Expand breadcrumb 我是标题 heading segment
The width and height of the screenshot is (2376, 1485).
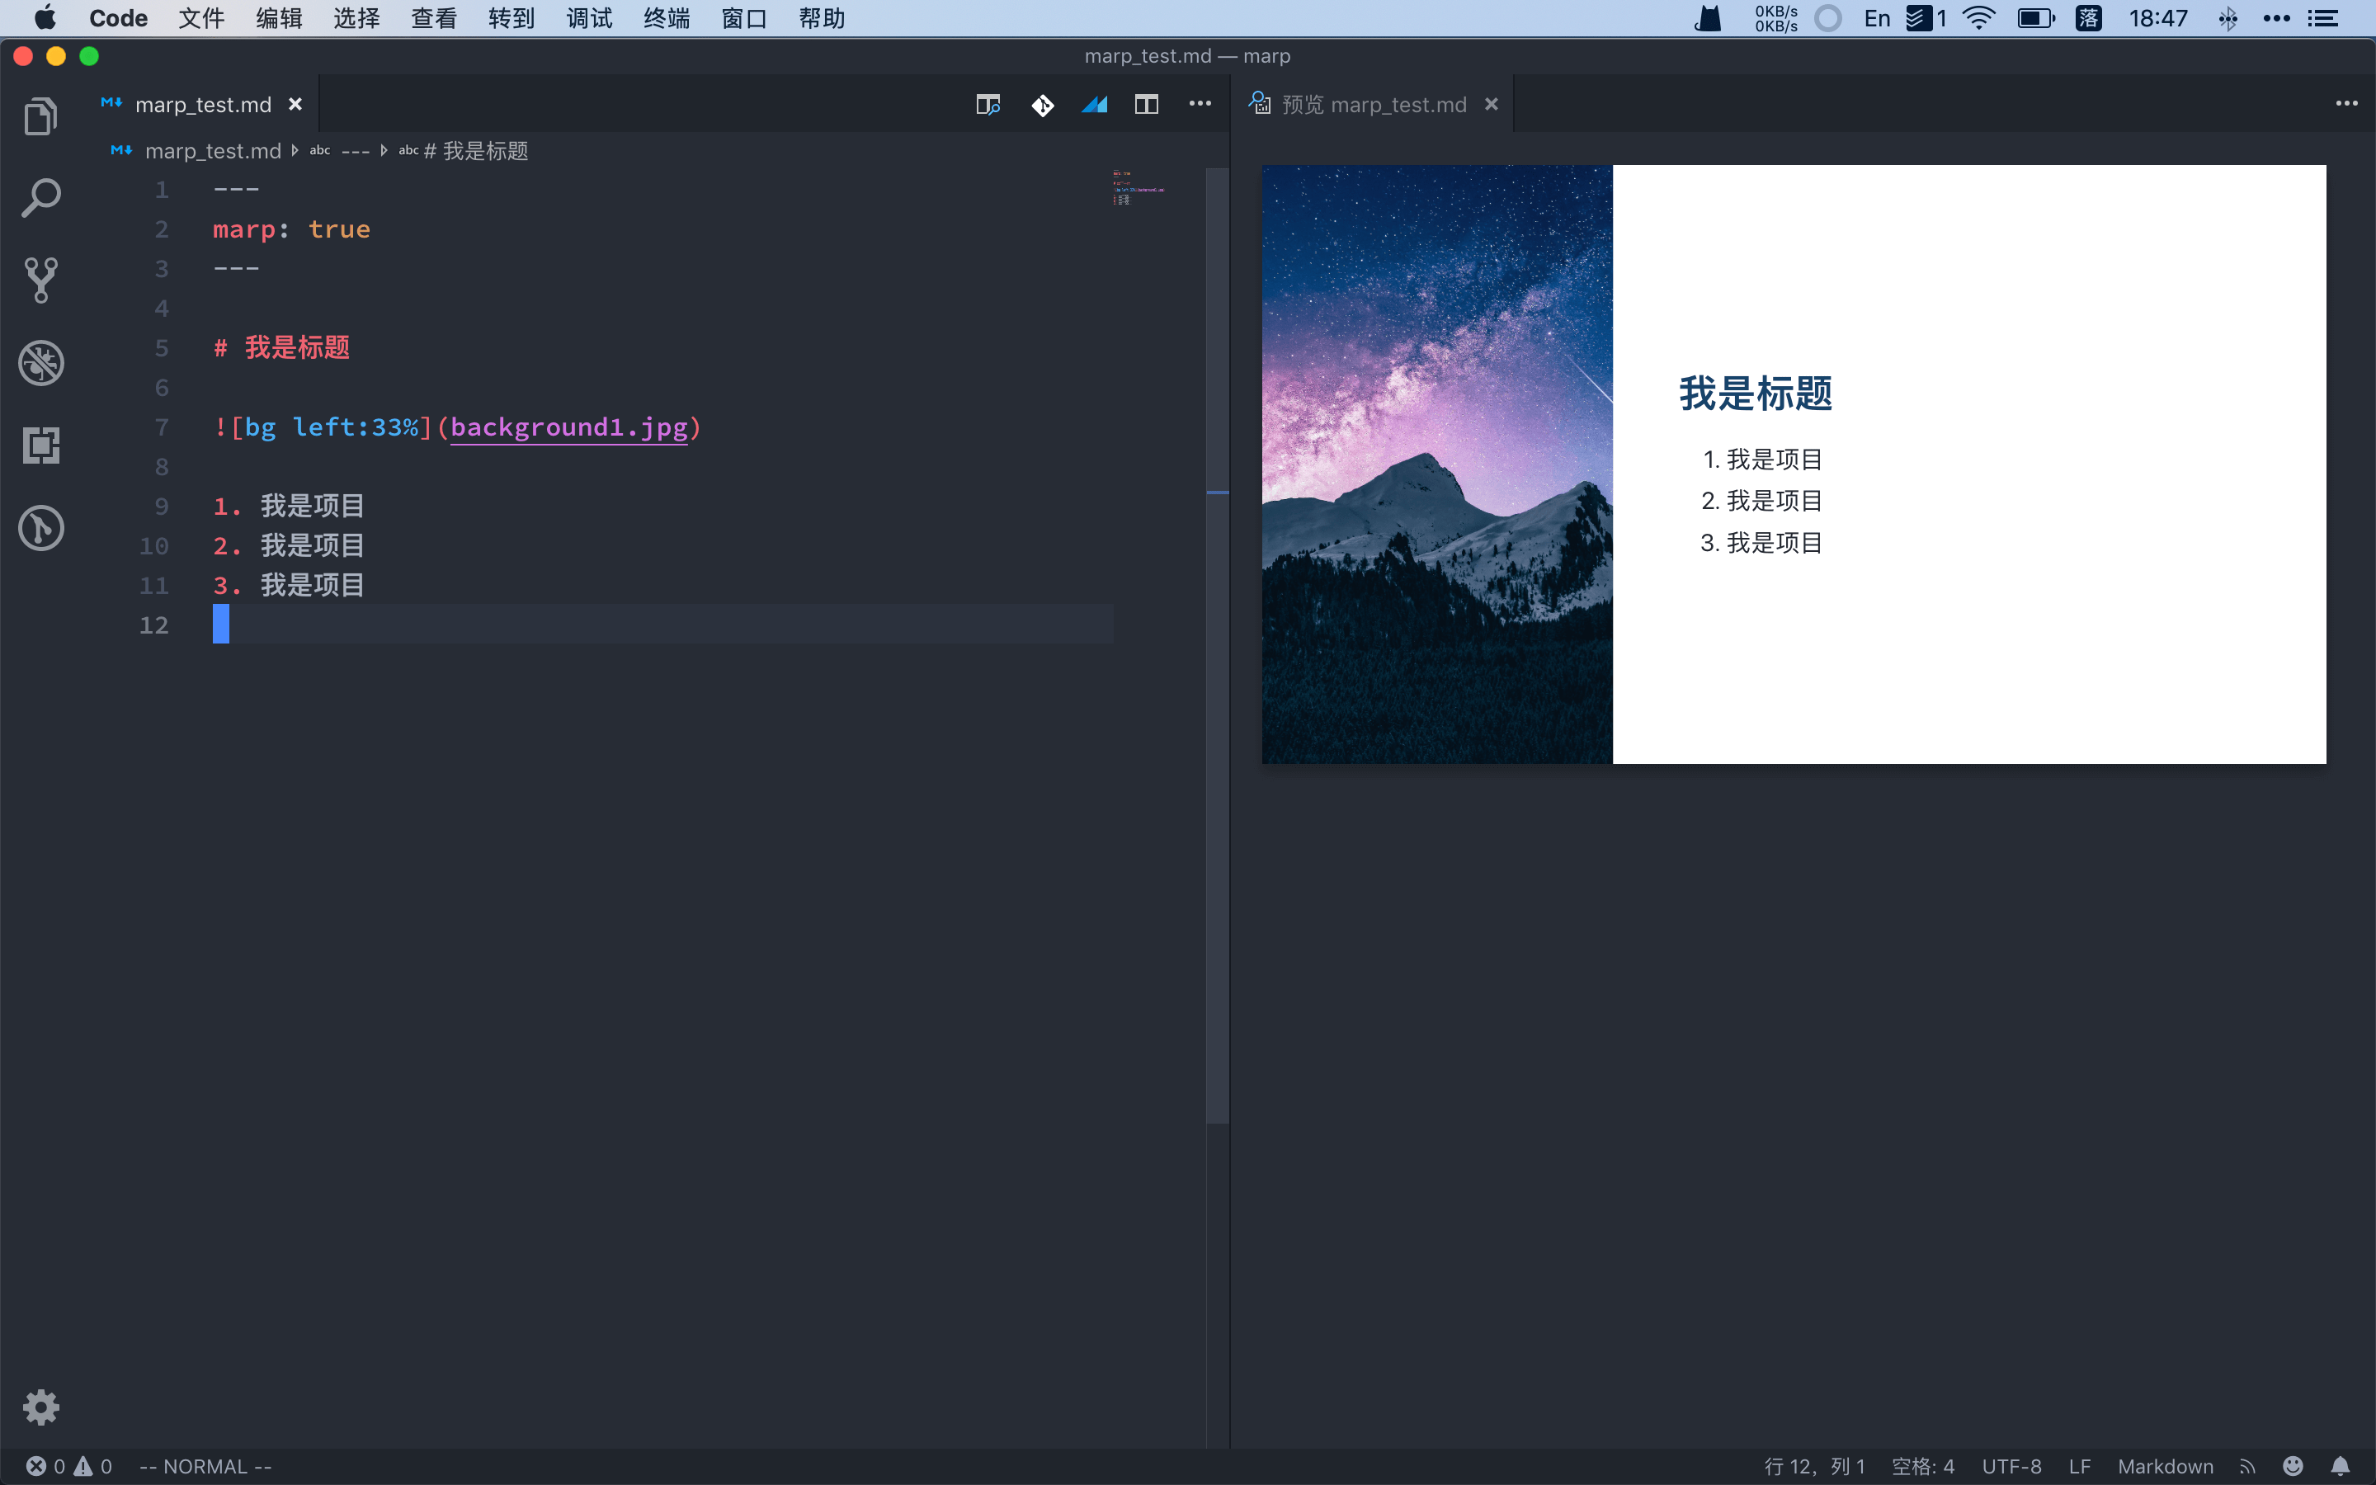(485, 150)
